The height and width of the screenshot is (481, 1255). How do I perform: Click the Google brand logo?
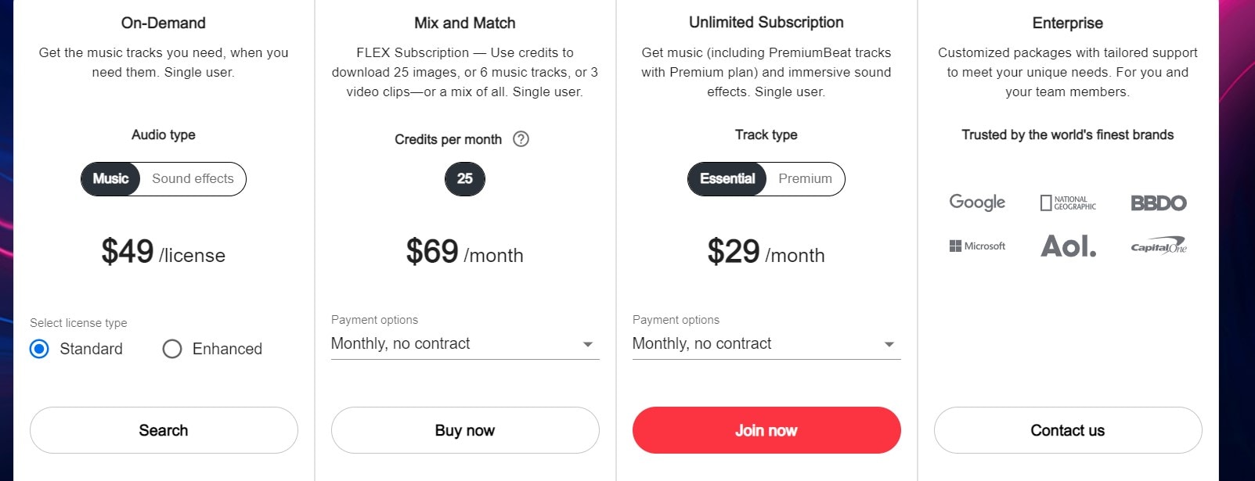(x=977, y=203)
